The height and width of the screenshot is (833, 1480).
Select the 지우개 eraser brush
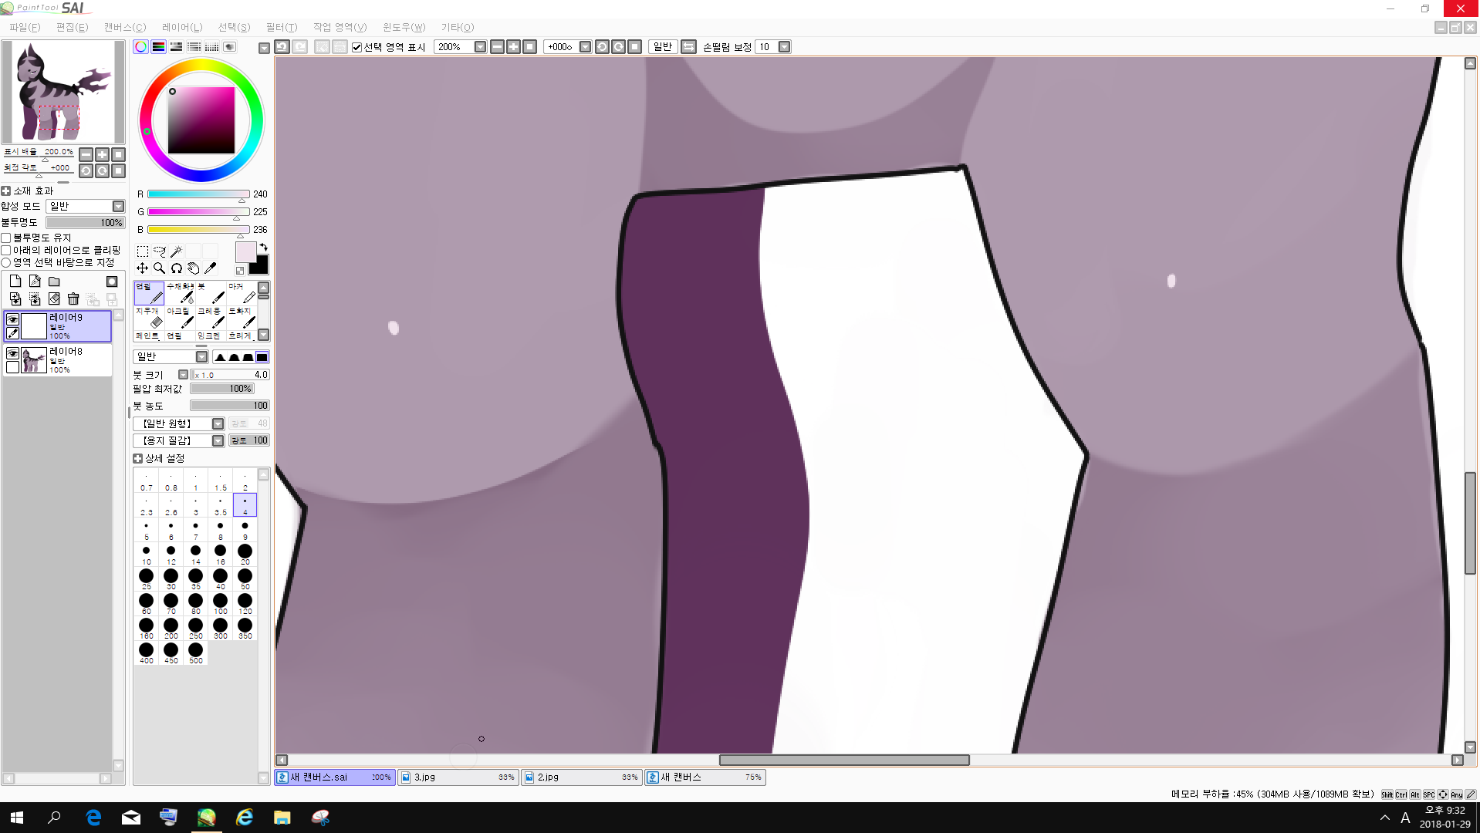[149, 317]
